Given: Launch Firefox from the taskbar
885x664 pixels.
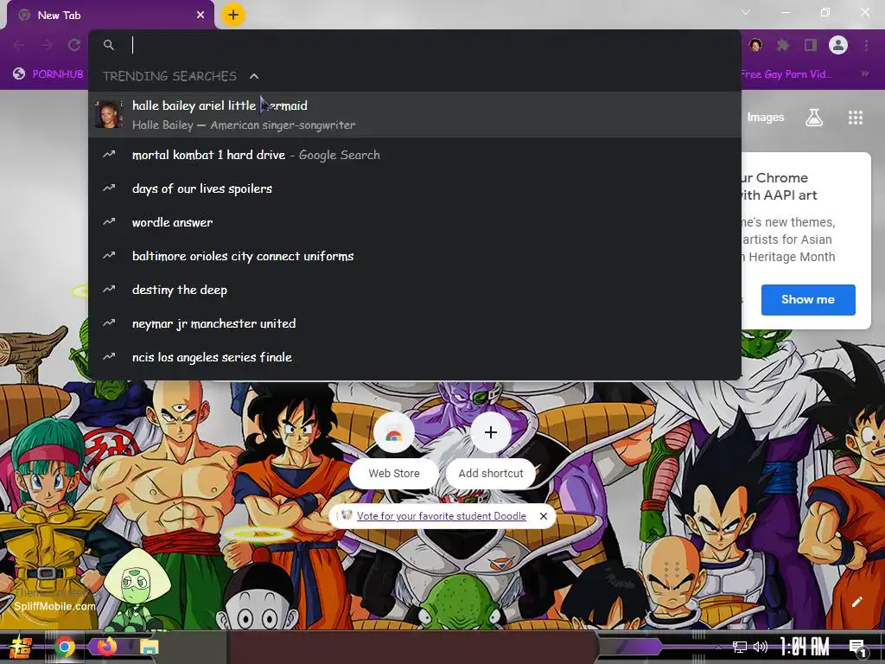Looking at the screenshot, I should [x=107, y=646].
